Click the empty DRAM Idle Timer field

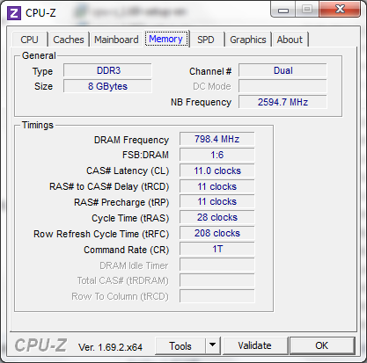tap(217, 265)
